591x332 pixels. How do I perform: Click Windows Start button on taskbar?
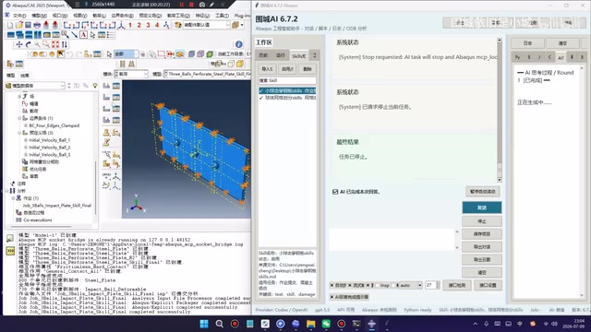coord(204,324)
